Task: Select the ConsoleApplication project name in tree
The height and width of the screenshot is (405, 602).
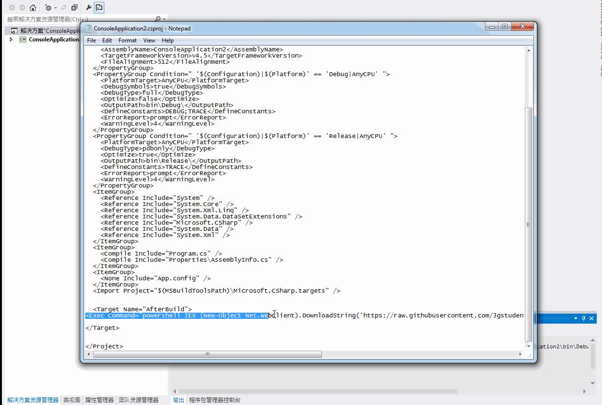Action: (x=54, y=40)
